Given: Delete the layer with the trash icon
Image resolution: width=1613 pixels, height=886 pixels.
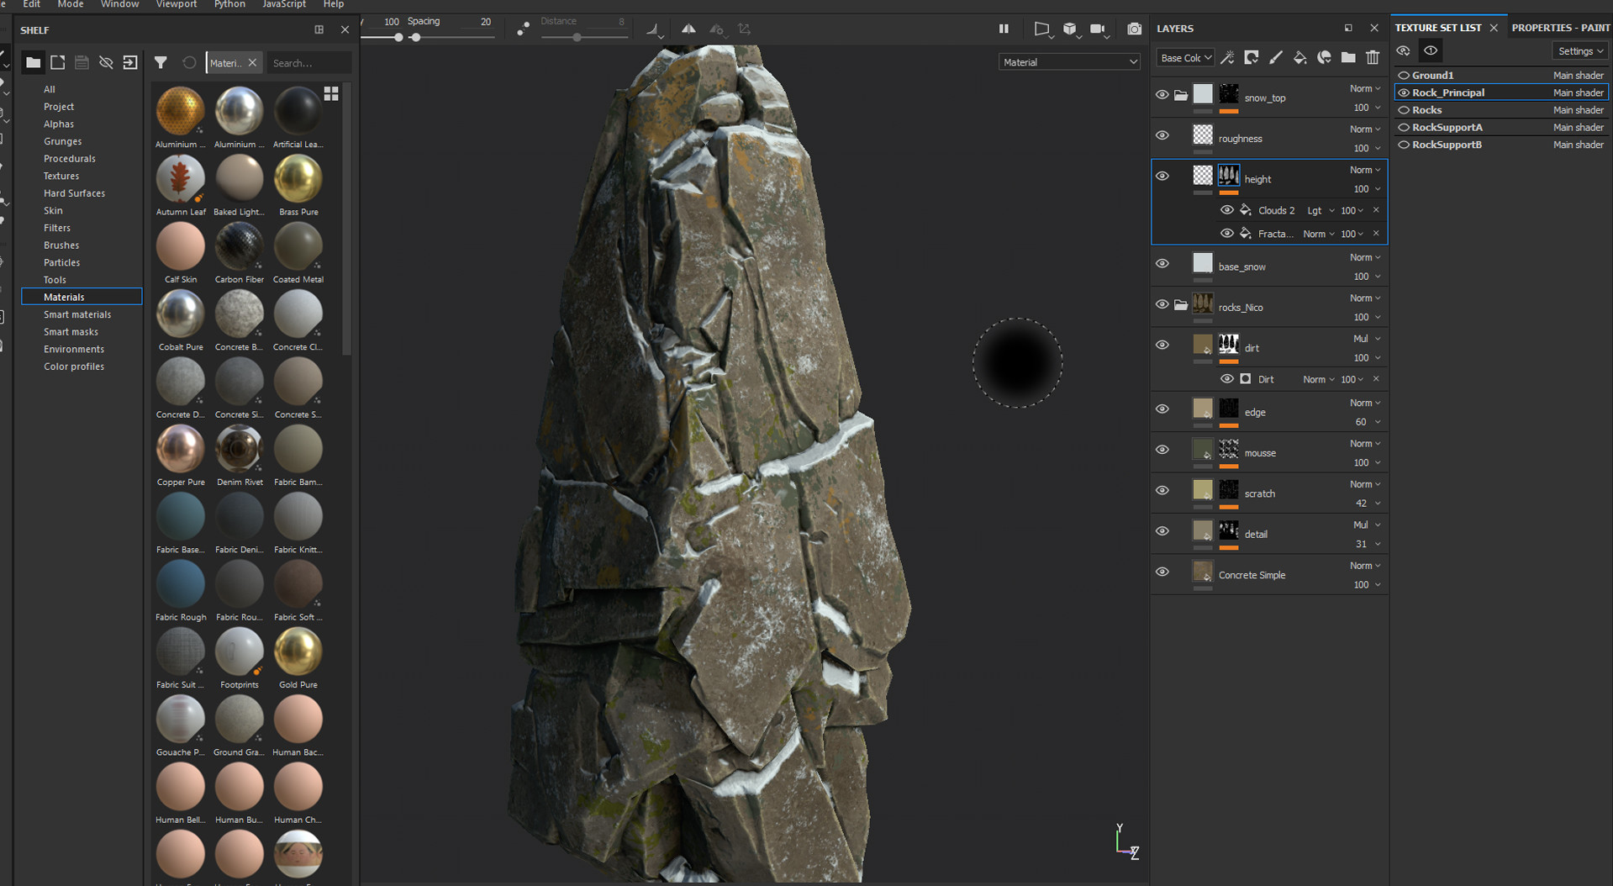Looking at the screenshot, I should (x=1373, y=58).
